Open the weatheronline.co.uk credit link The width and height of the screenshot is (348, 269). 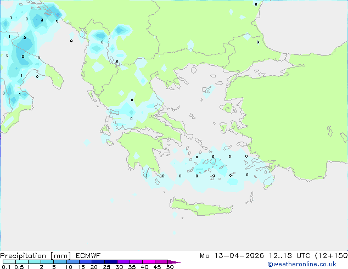302,264
